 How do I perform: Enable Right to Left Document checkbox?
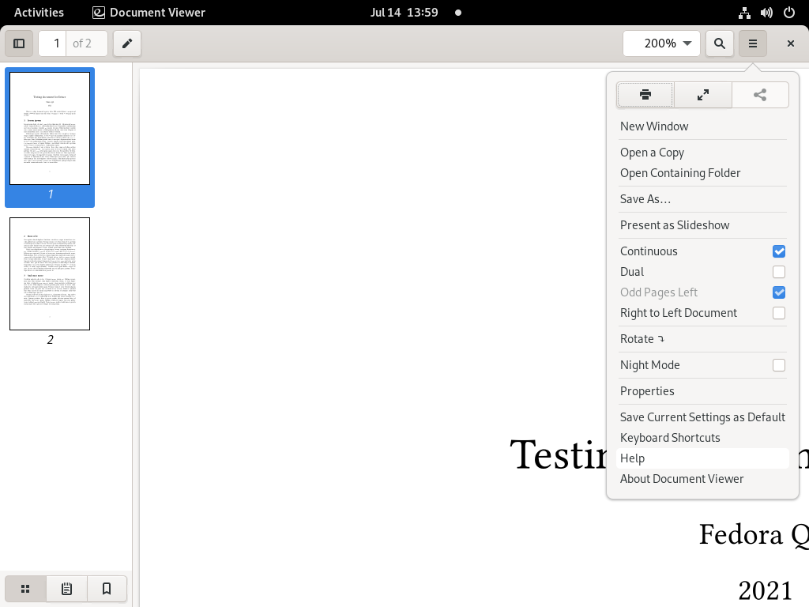click(778, 313)
